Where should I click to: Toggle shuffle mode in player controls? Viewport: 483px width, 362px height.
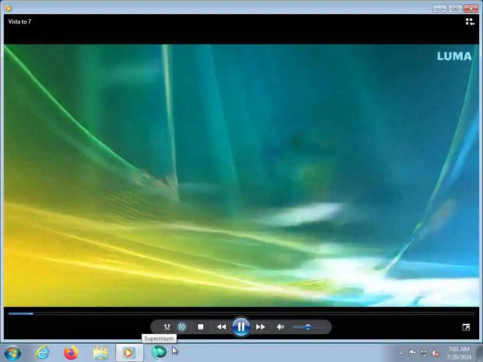click(x=167, y=327)
